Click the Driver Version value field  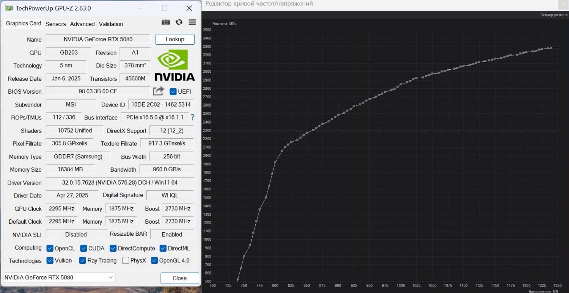pos(120,182)
